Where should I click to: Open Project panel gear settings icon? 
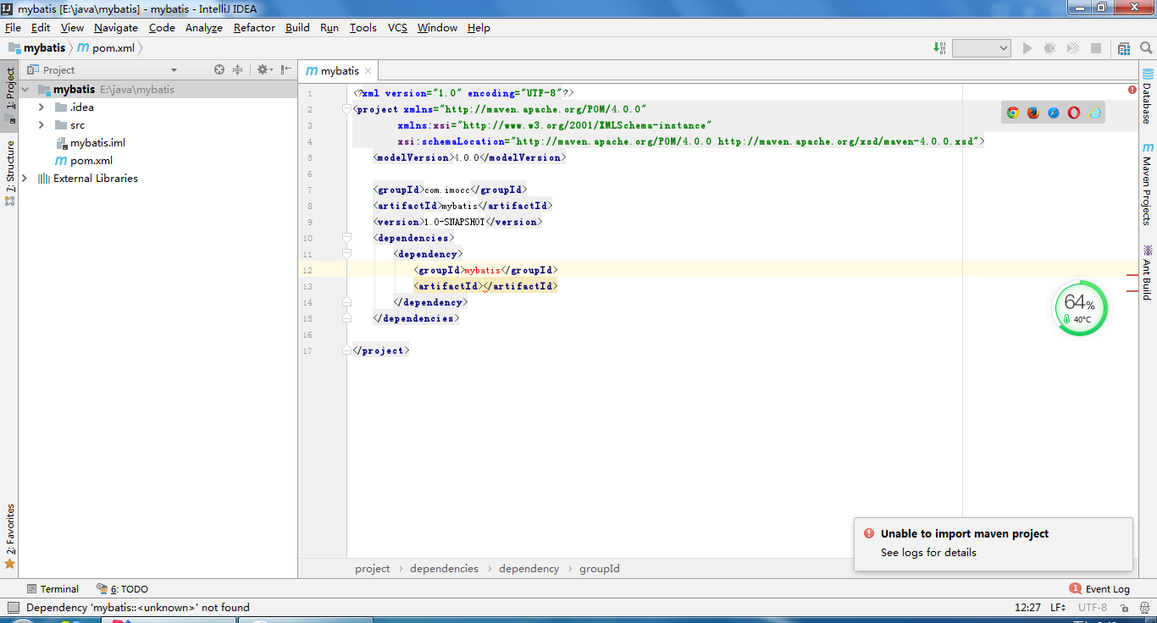pos(264,69)
